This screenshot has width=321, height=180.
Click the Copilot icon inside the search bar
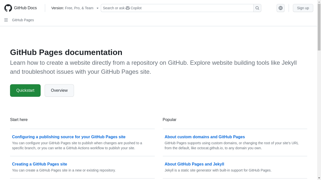[x=127, y=8]
